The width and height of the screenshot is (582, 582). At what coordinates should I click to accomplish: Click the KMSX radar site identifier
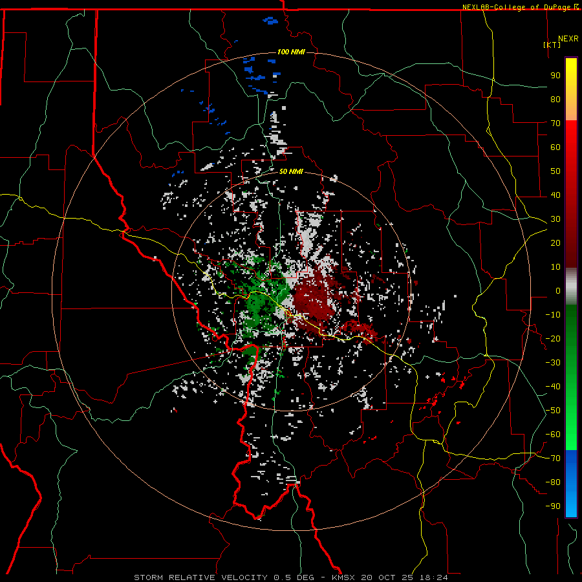(343, 577)
